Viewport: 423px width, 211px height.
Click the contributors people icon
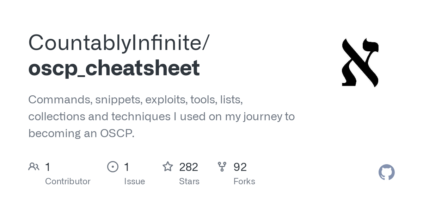[34, 167]
